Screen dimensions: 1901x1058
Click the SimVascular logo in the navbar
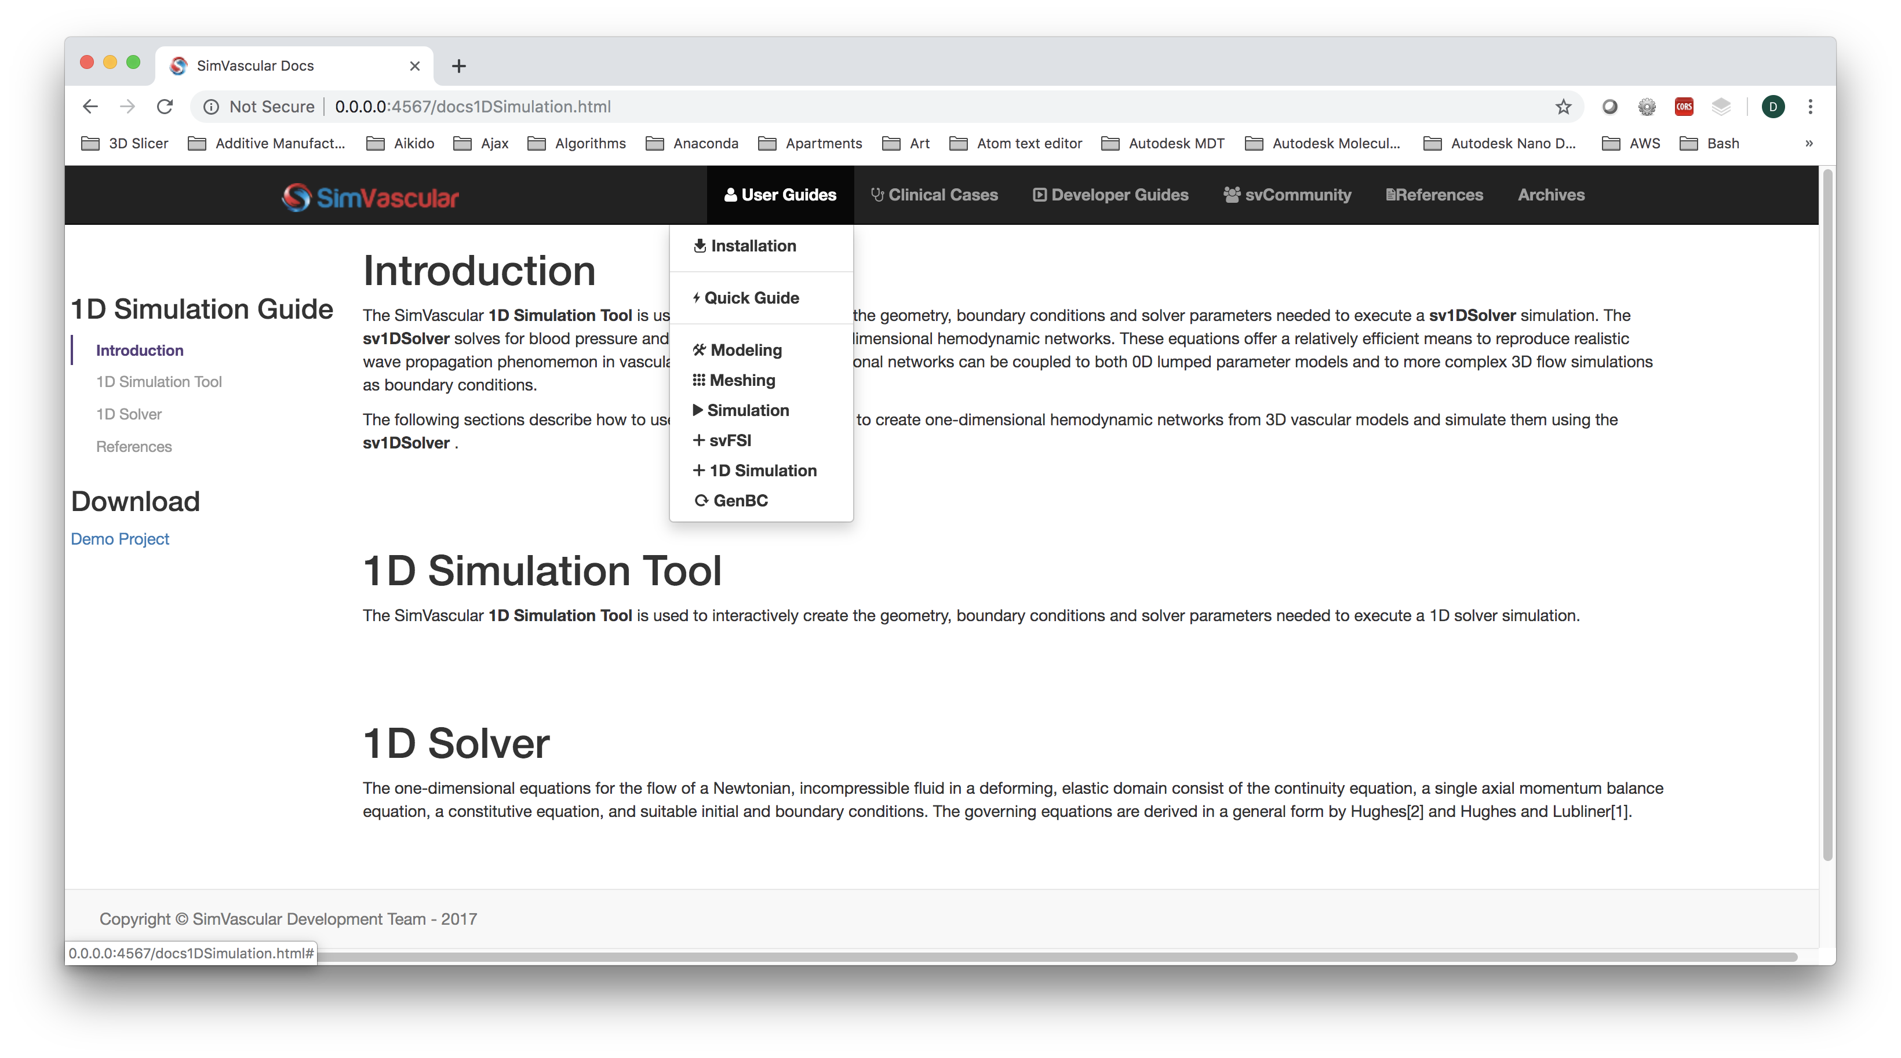(x=369, y=195)
